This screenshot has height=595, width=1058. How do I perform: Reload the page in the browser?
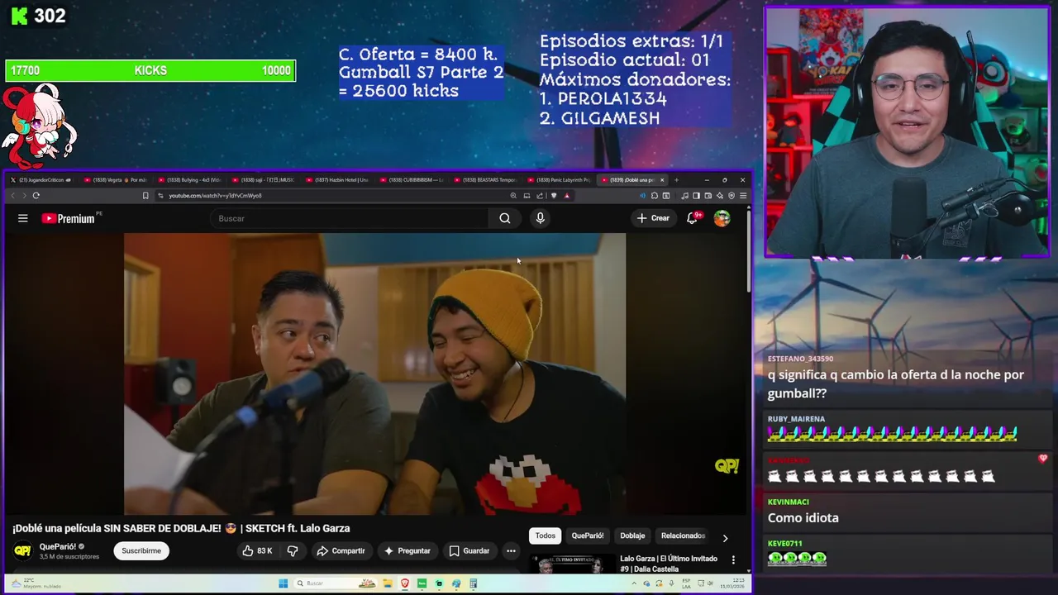click(36, 196)
